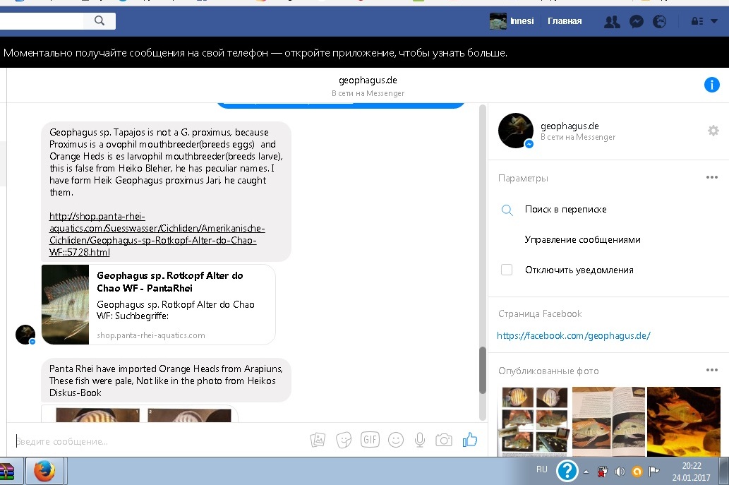Click Поиск в переписке
The image size is (729, 485).
click(565, 210)
